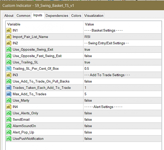Click the boolean icon next to UsePushNotification
Screen dimensions: 164x150
click(9, 139)
